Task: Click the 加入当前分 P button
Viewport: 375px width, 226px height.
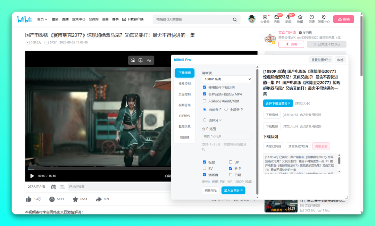Action: (233, 190)
